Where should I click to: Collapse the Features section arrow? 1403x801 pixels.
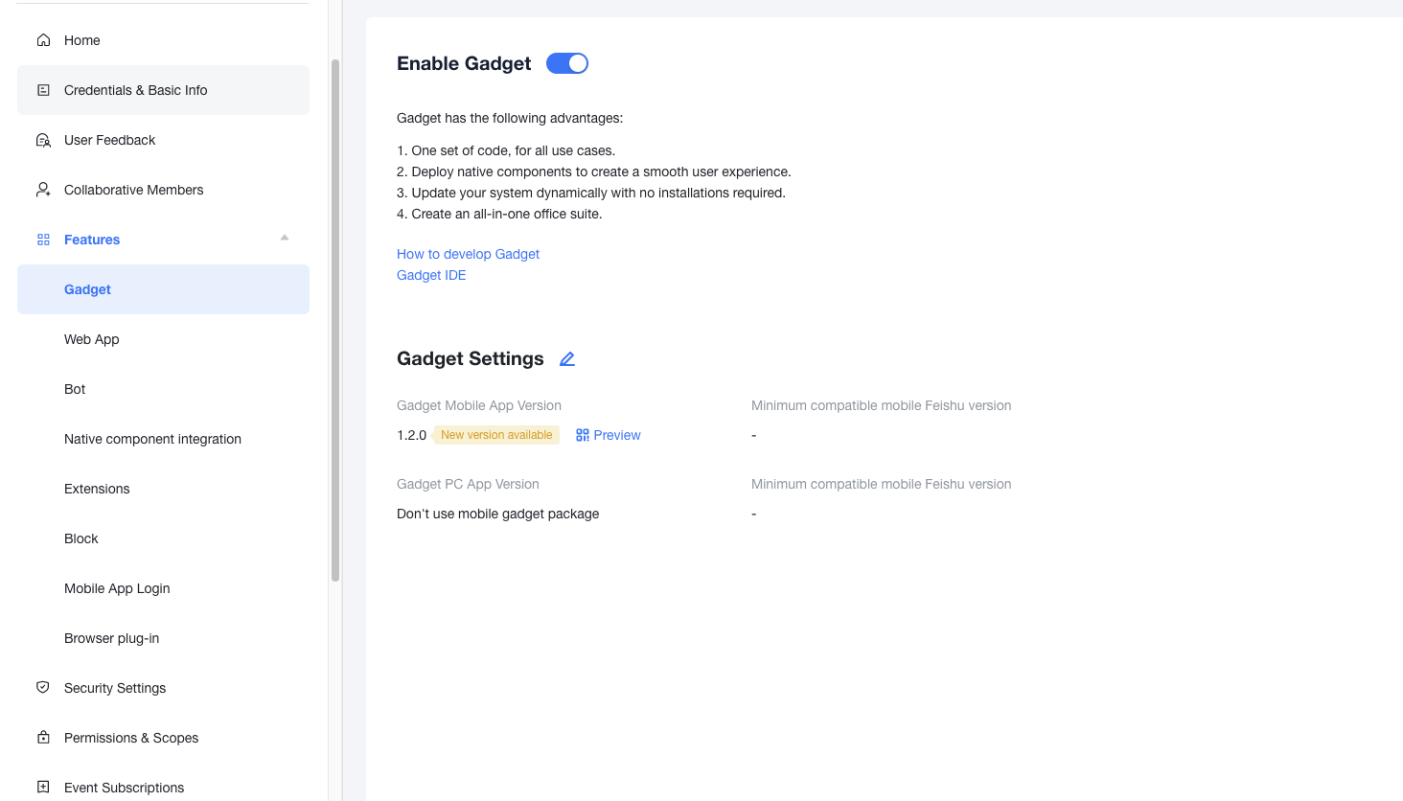(285, 238)
